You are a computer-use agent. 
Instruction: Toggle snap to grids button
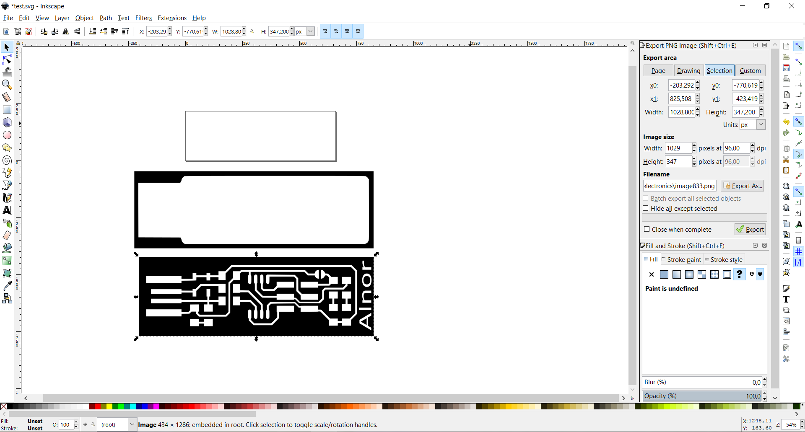coord(799,251)
